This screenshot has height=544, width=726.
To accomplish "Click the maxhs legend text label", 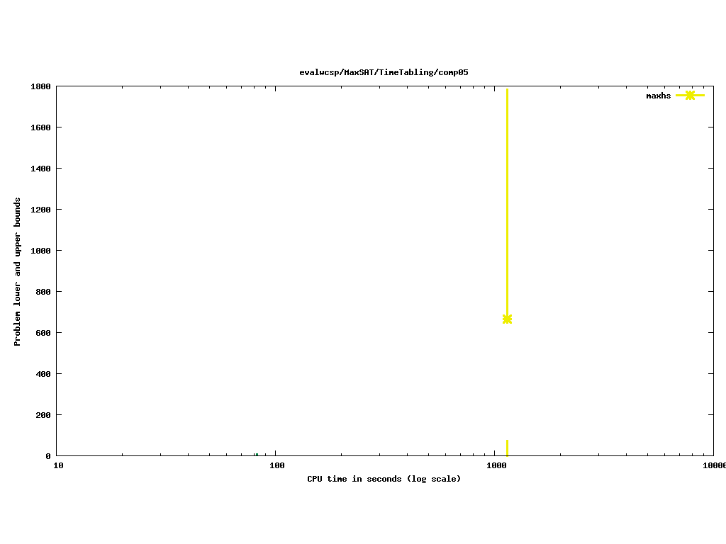I will coord(658,96).
